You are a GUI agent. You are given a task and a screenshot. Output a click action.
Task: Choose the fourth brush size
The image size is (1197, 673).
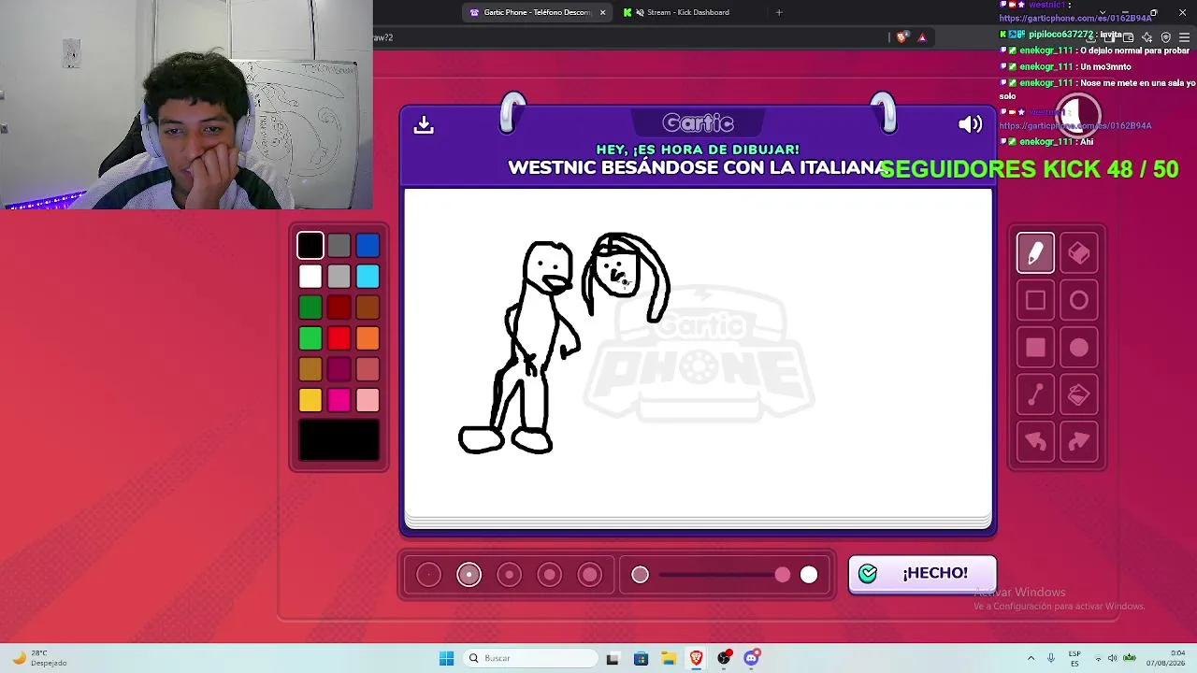[x=549, y=575]
